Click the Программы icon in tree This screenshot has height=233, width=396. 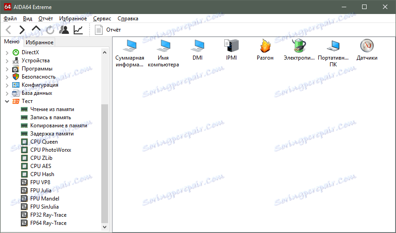[16, 69]
